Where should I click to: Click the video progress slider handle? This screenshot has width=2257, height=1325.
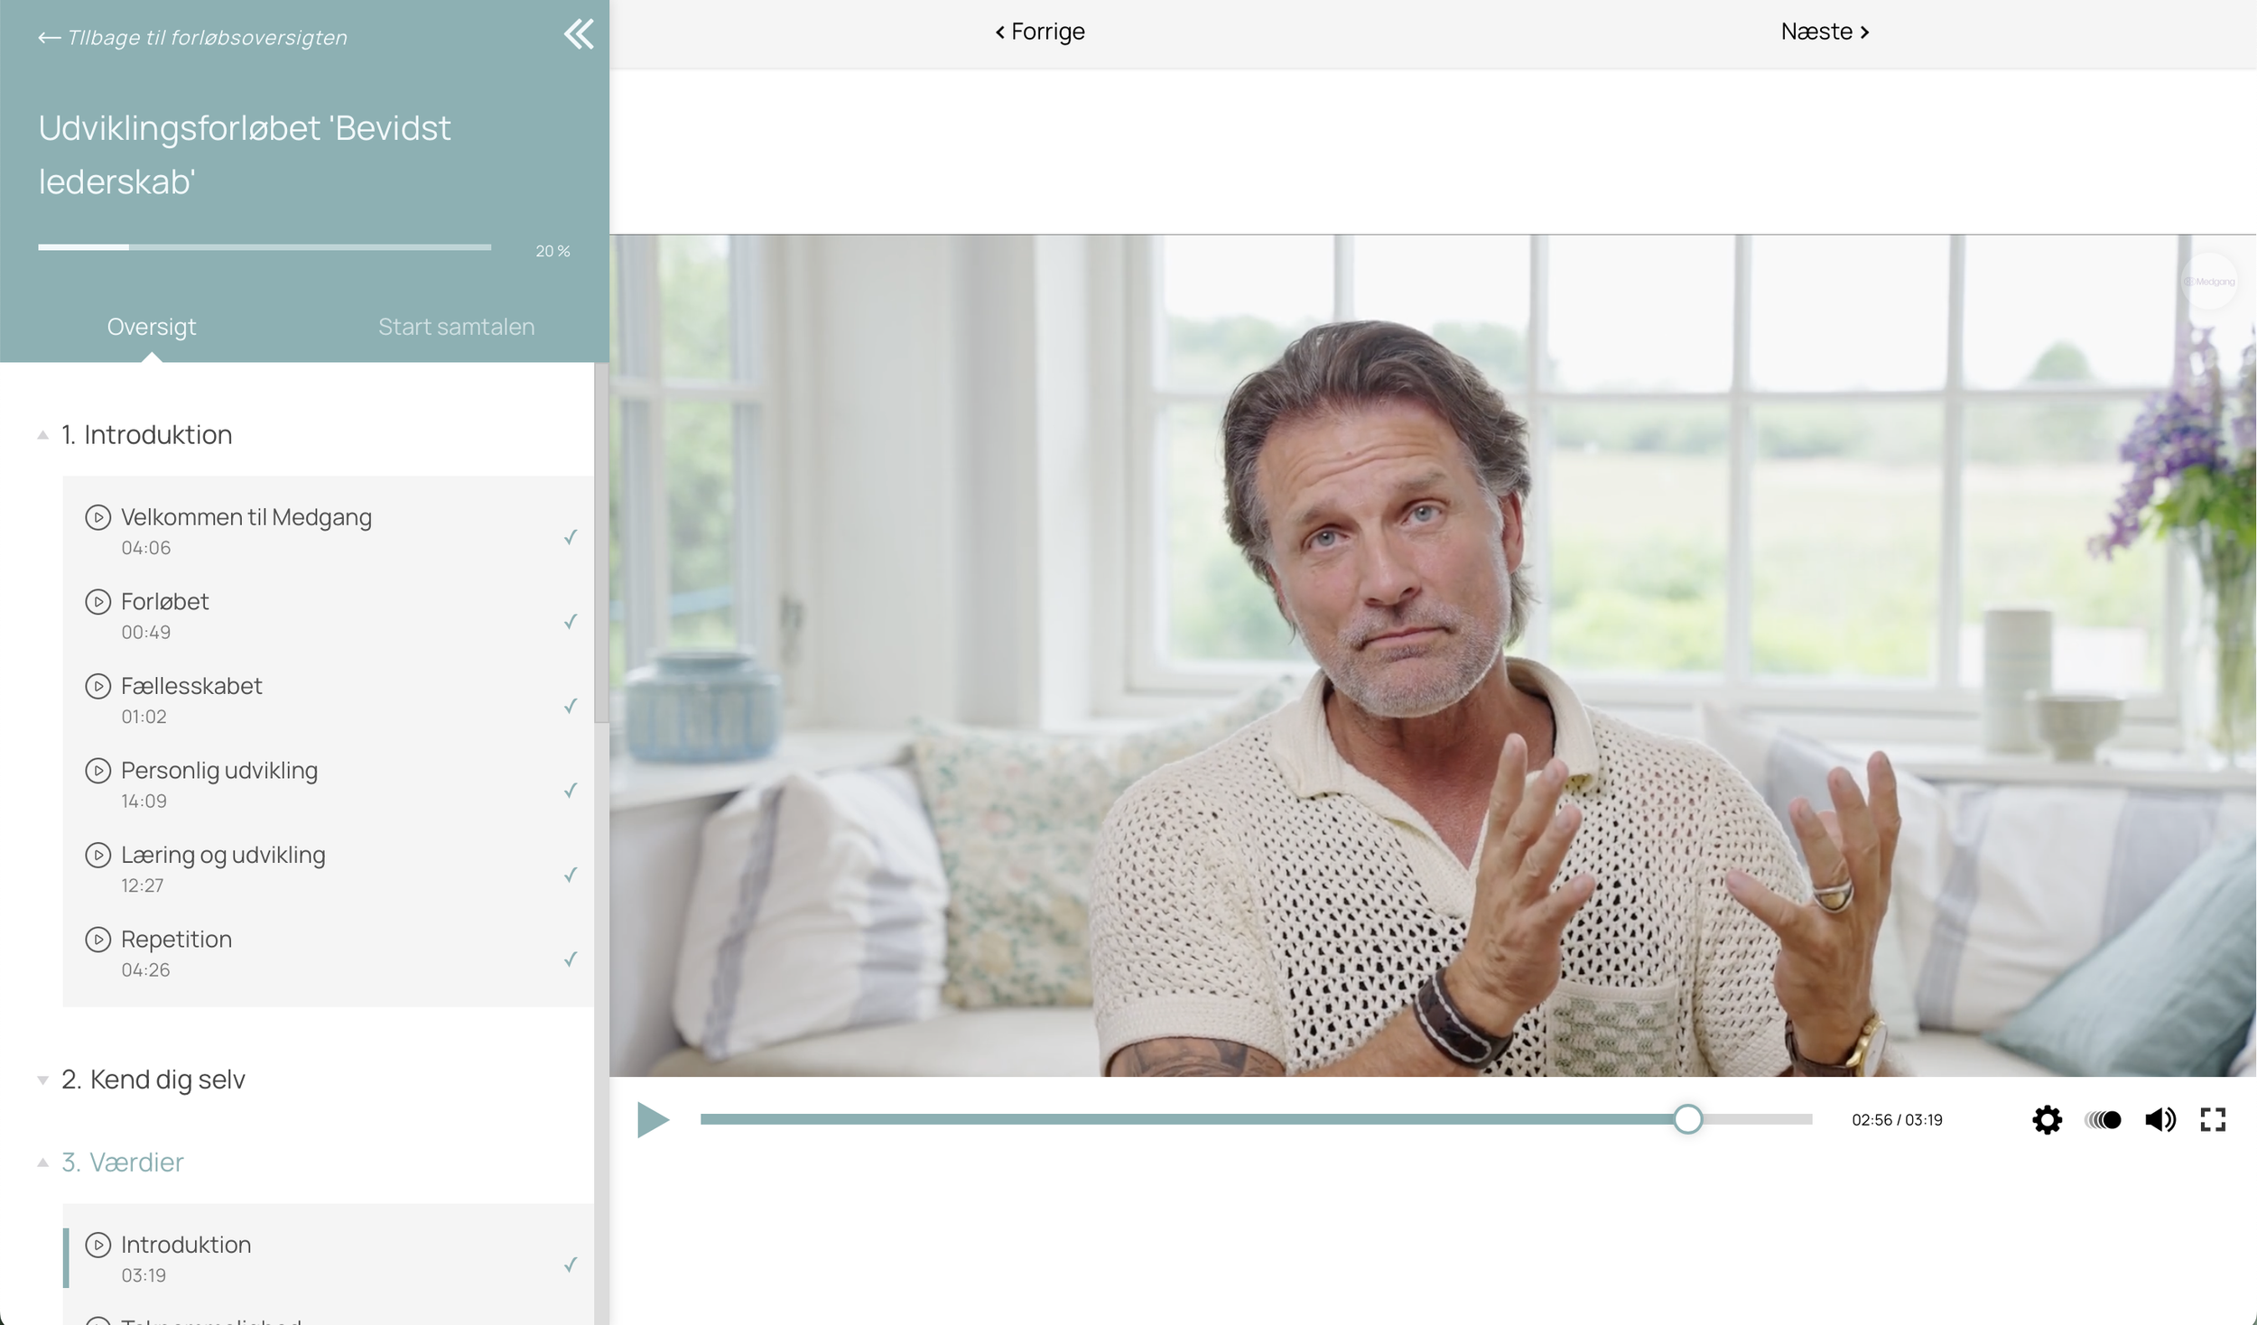[x=1687, y=1119]
